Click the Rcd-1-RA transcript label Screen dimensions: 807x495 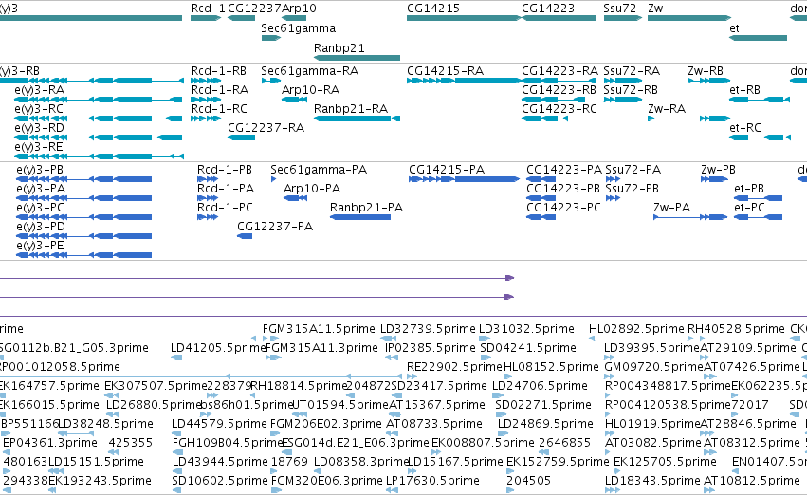[x=219, y=90]
